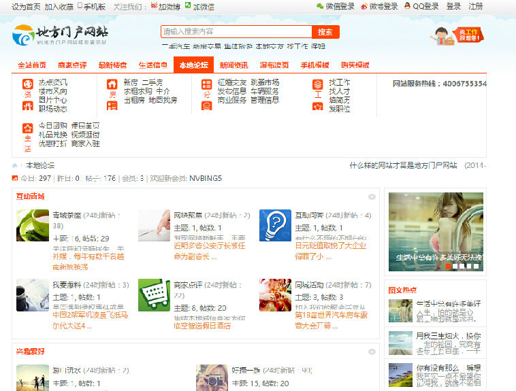Click the Weibo icon beside 加微博

click(154, 5)
